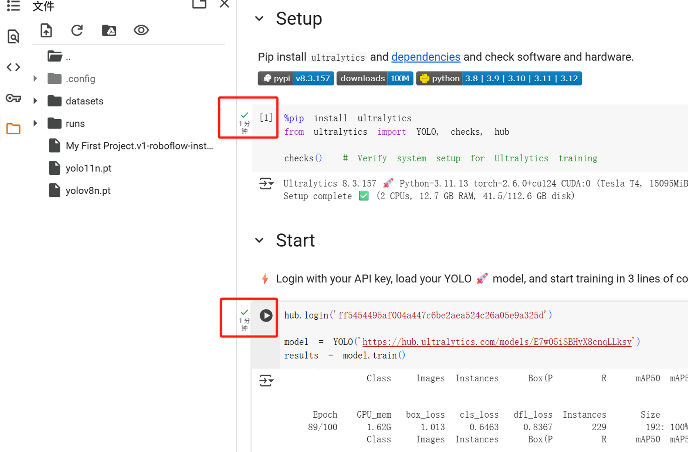The width and height of the screenshot is (688, 452).
Task: Collapse the Start section
Action: click(x=259, y=240)
